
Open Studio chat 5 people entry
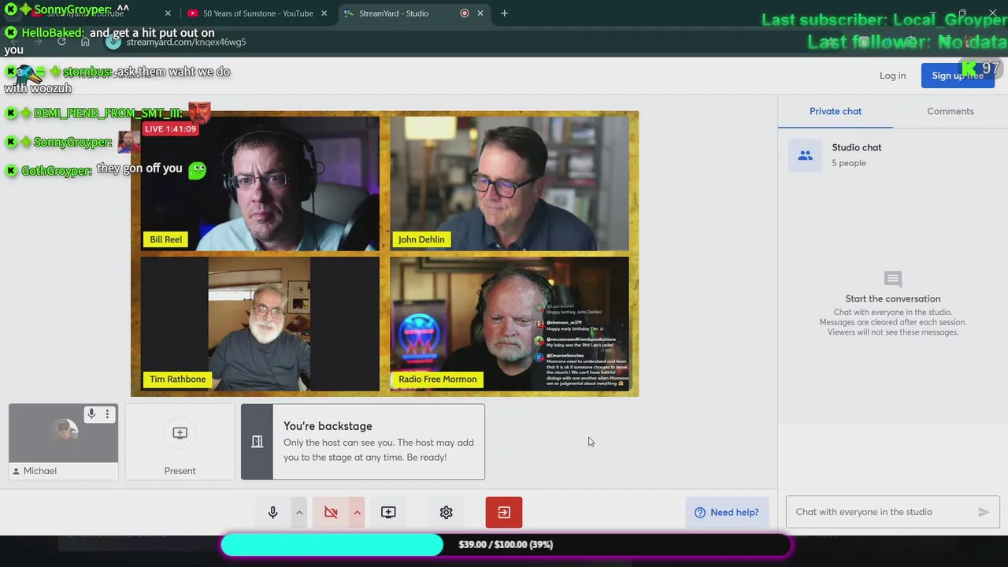pyautogui.click(x=893, y=155)
